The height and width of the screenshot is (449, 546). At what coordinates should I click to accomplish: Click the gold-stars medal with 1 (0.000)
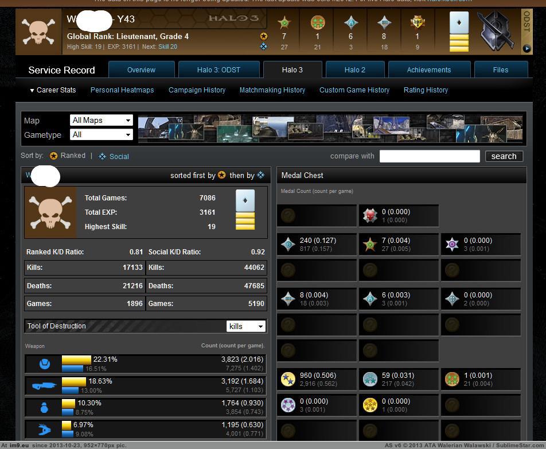370,405
